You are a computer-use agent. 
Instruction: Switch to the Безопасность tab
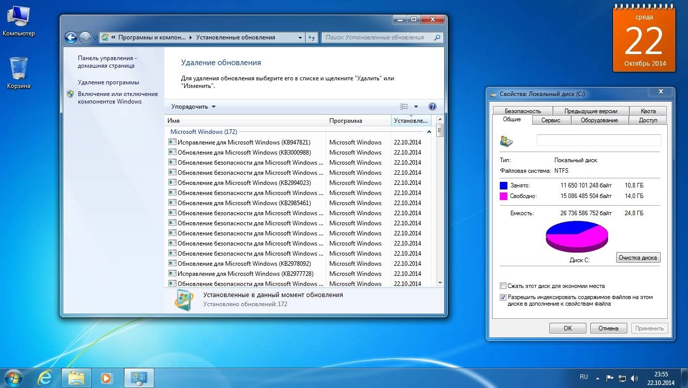[x=523, y=111]
